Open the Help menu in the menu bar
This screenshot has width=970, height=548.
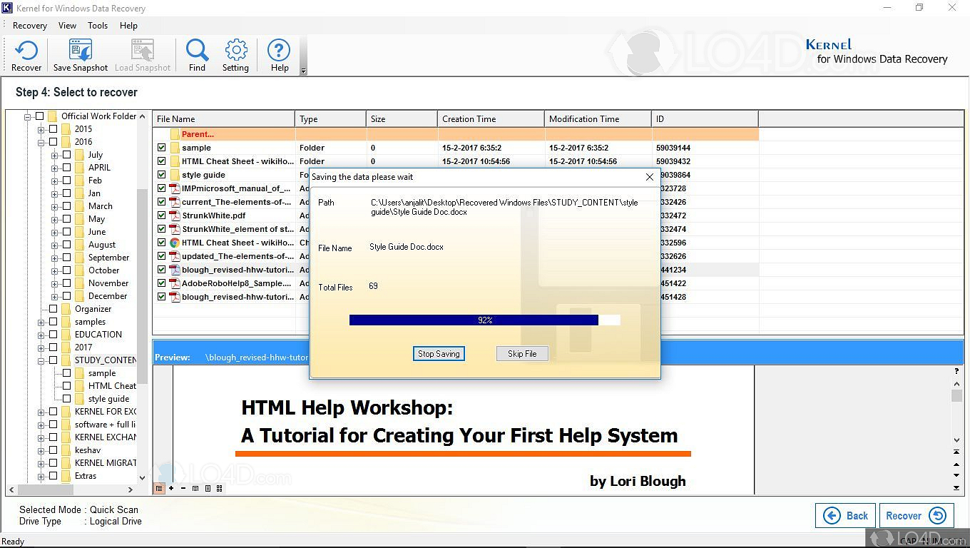coord(128,26)
